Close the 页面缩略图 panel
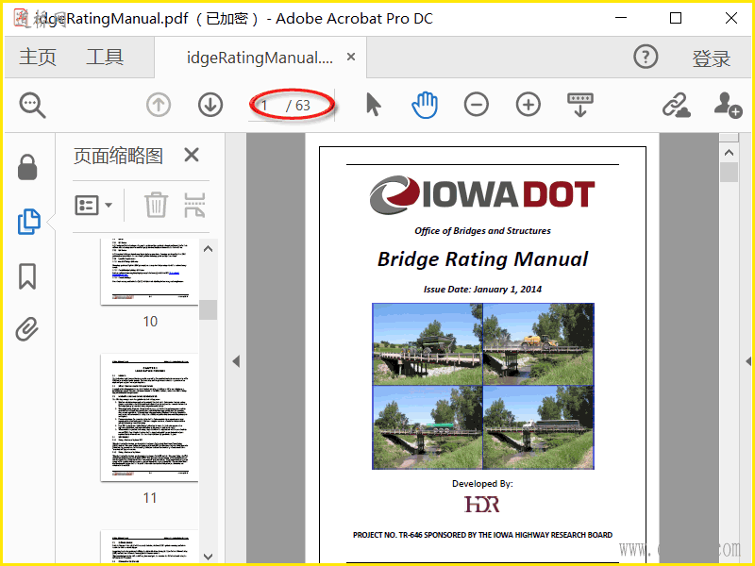Viewport: 755px width, 566px height. [x=192, y=155]
